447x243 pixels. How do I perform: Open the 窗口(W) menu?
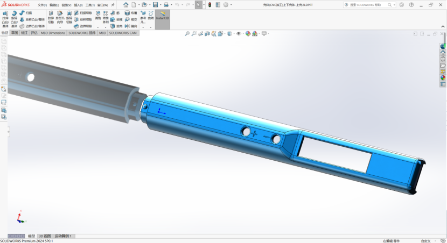click(x=103, y=5)
